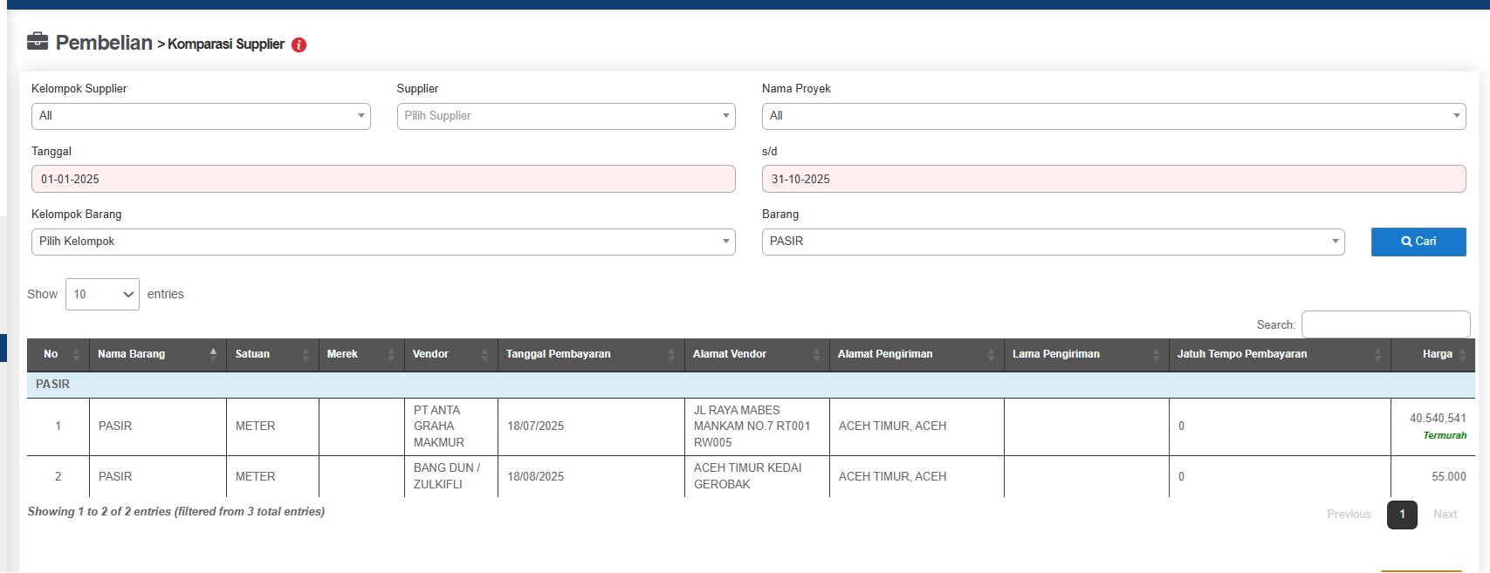Viewport: 1490px width, 573px height.
Task: Focus the table Search text box
Action: tap(1385, 324)
